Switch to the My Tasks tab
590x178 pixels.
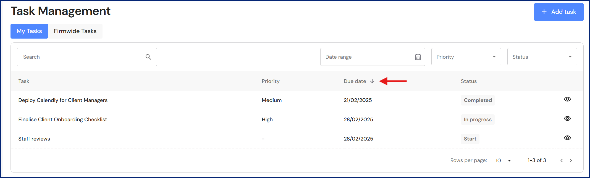point(29,31)
